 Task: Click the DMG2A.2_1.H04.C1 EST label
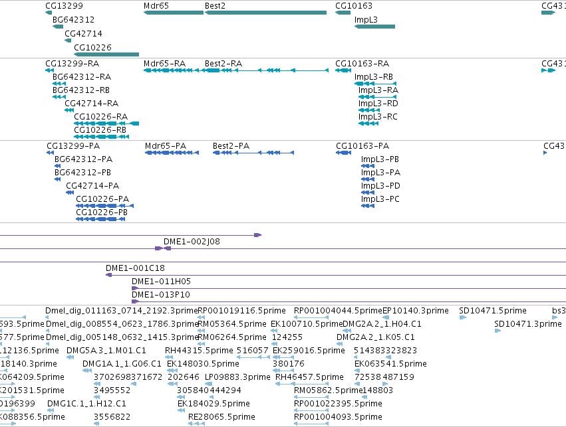(x=382, y=324)
